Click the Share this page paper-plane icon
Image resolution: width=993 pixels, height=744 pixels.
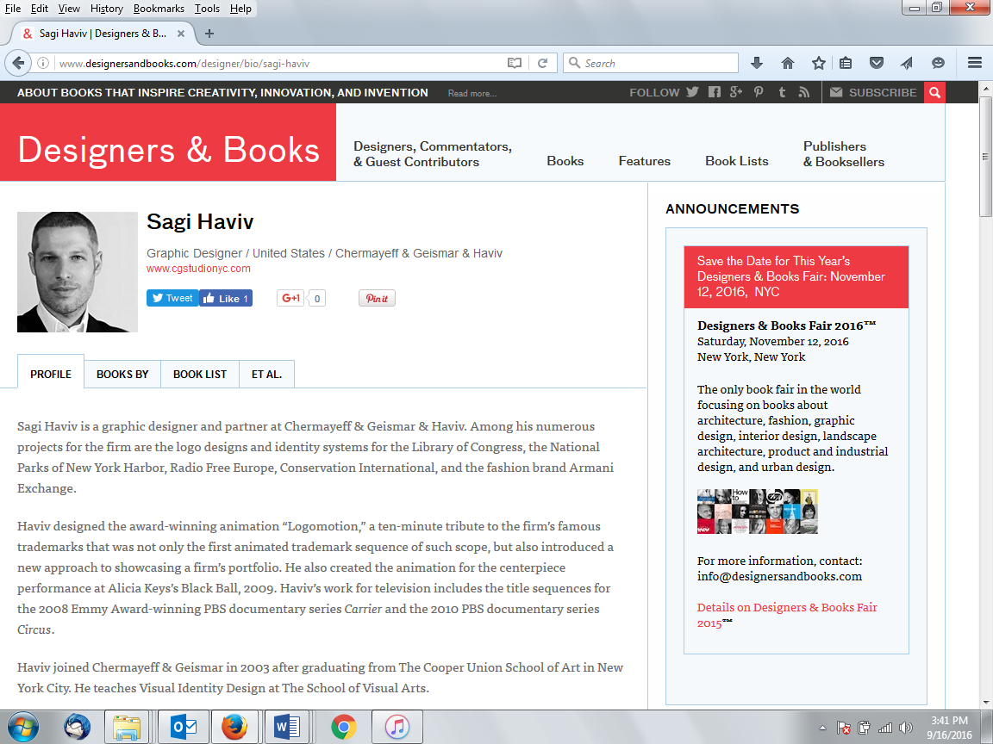(x=907, y=63)
